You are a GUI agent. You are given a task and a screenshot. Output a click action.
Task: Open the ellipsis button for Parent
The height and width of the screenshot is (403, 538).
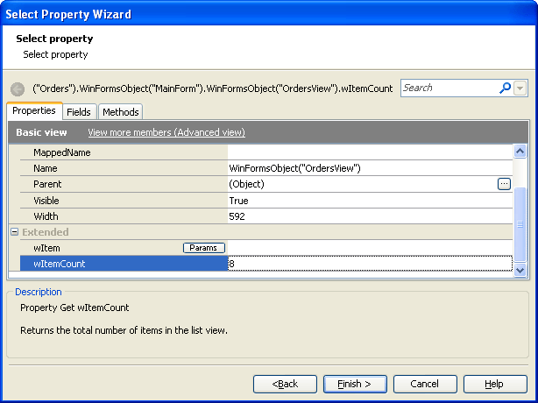(504, 184)
